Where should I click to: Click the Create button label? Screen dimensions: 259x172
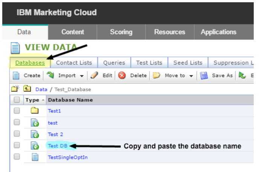32,75
